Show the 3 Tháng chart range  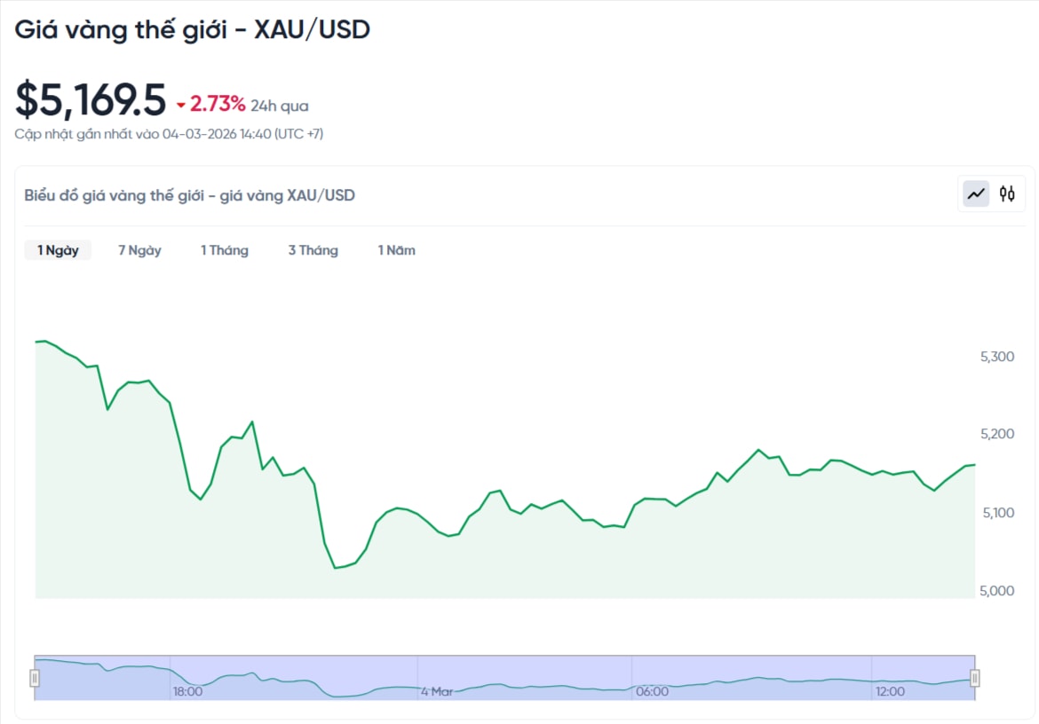[x=313, y=250]
